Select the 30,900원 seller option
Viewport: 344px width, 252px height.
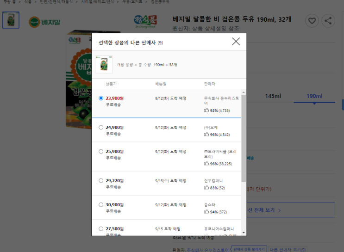coord(100,205)
